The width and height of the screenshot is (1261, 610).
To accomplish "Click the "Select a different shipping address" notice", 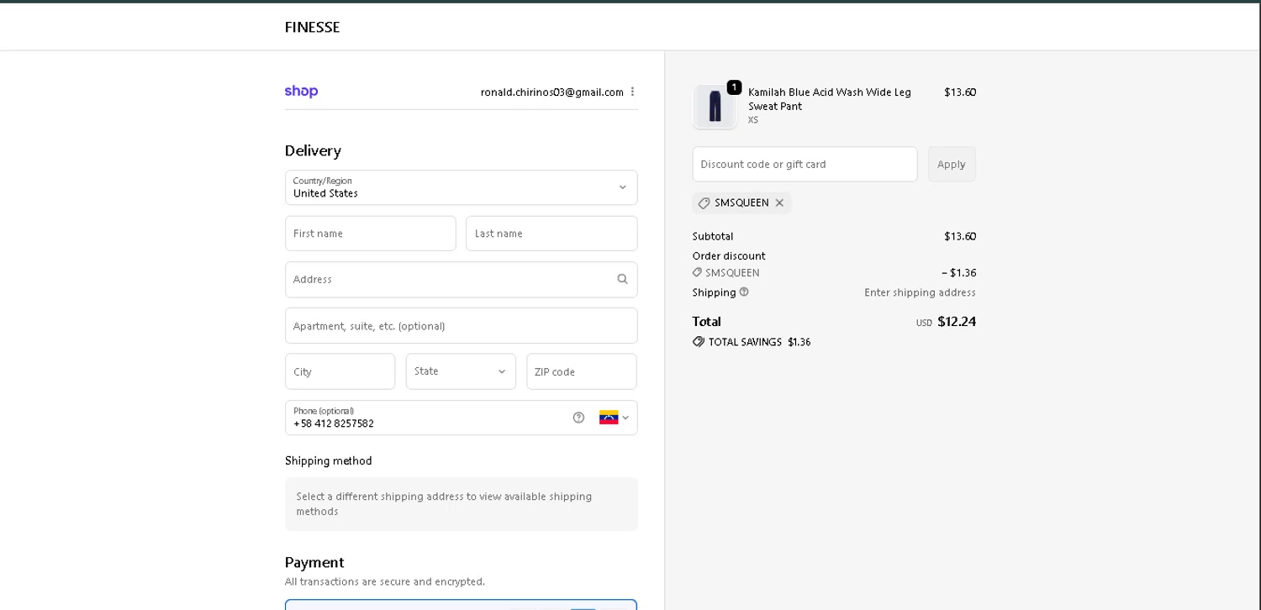I will [x=461, y=504].
